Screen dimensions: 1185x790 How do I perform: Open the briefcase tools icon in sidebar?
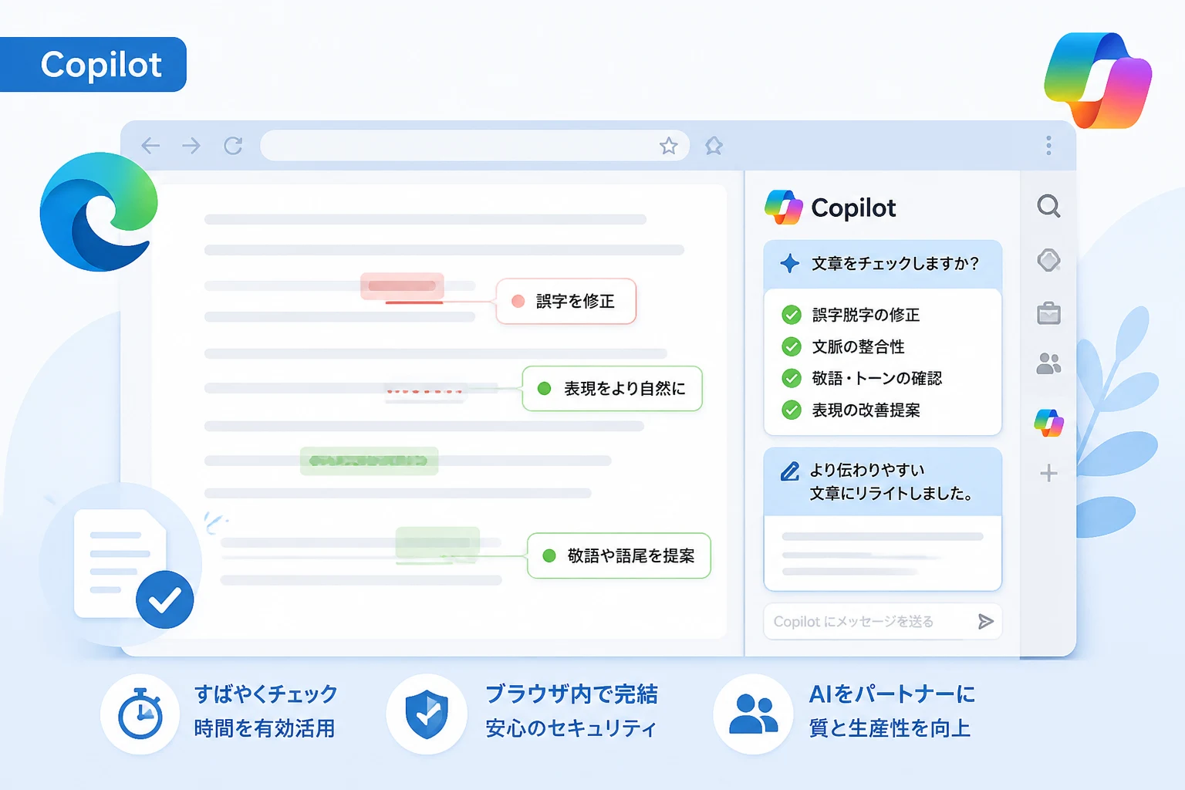click(1048, 313)
